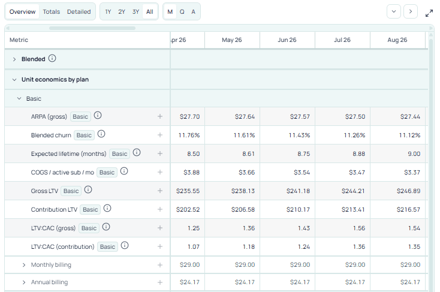This screenshot has width=440, height=292.
Task: Switch to Overview tab
Action: click(x=22, y=12)
